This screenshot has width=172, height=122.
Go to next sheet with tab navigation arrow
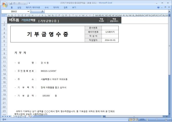coord(7,116)
